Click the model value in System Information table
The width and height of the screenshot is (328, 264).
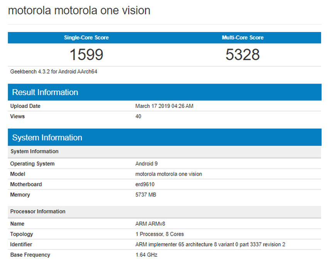169,174
